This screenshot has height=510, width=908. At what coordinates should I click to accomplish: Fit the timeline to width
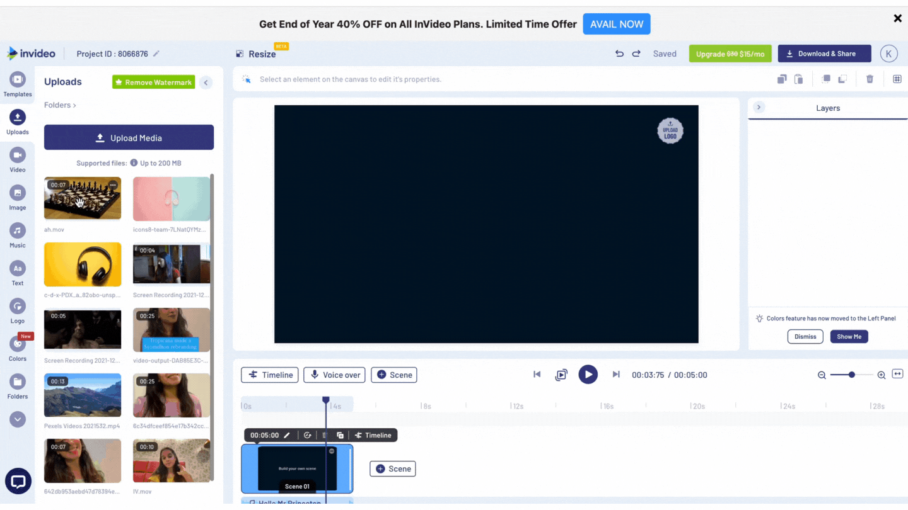pos(898,375)
